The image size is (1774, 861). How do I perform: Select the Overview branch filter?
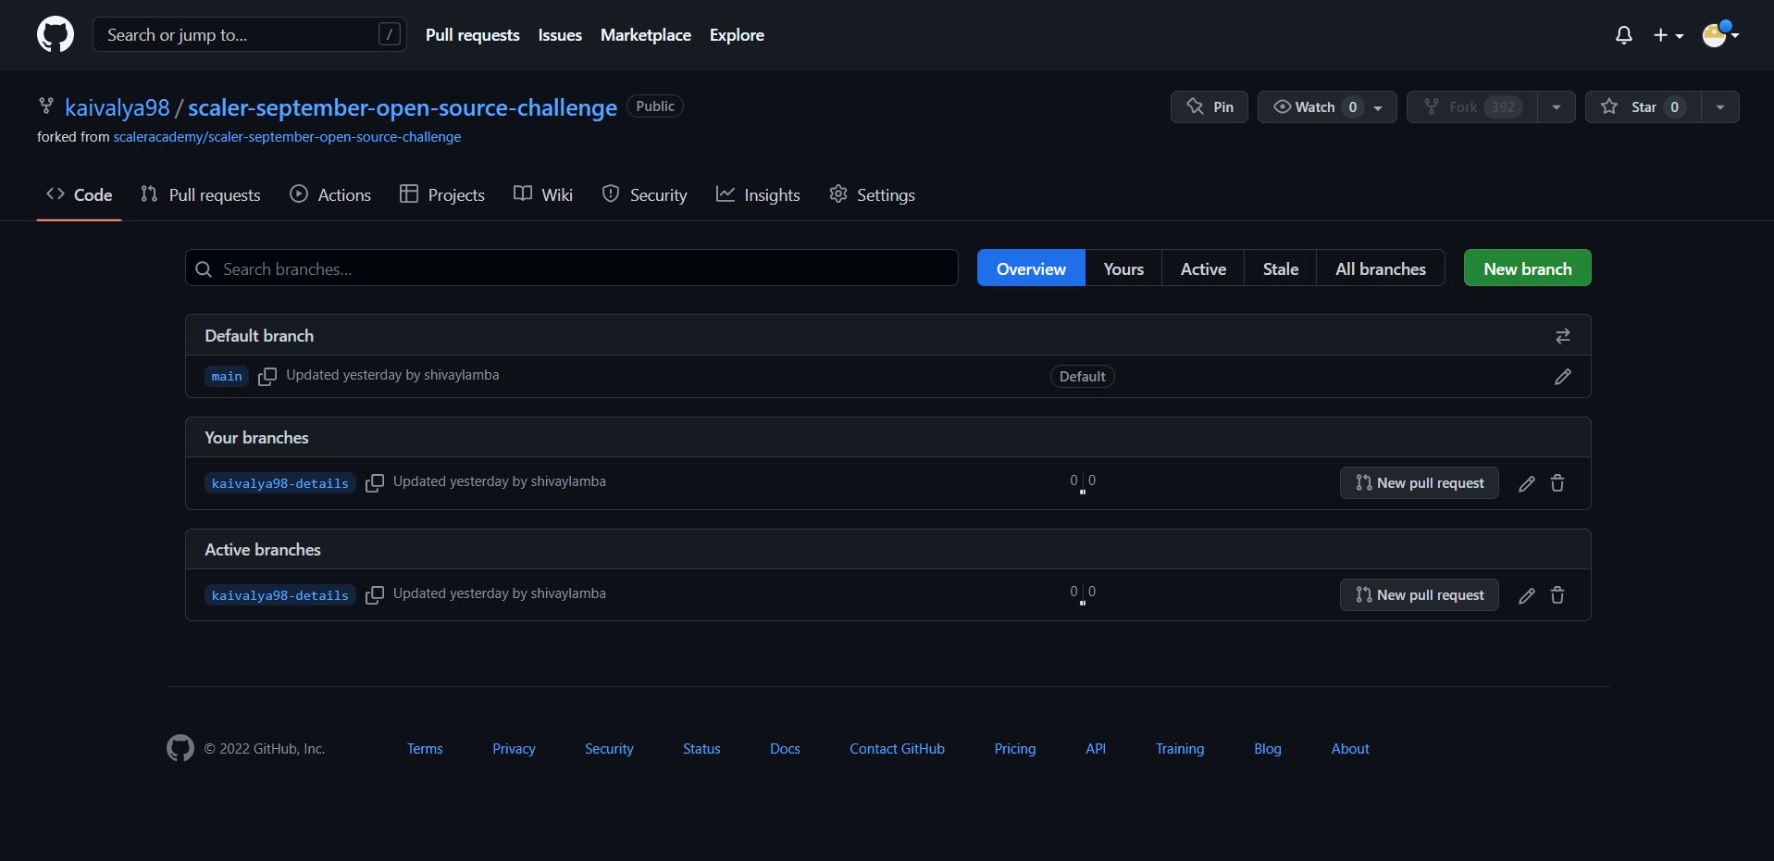1031,268
